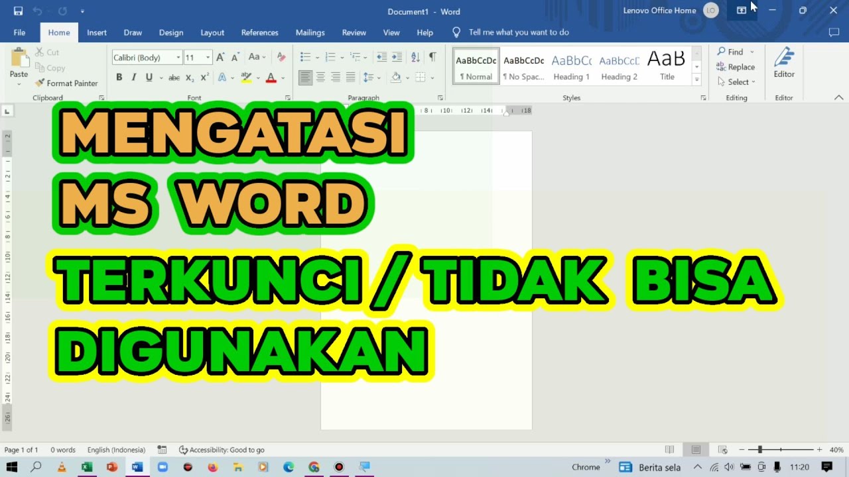Image resolution: width=849 pixels, height=477 pixels.
Task: Decrease paragraph indent
Action: (382, 58)
